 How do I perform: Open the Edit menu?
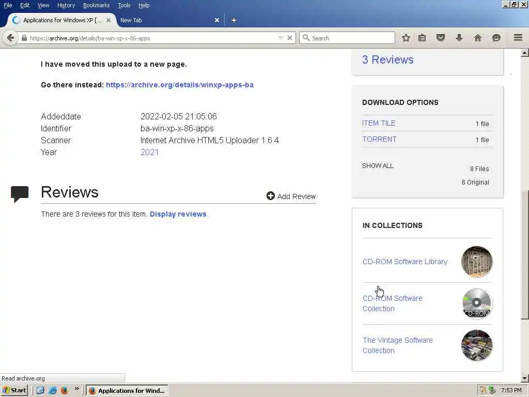pos(25,5)
